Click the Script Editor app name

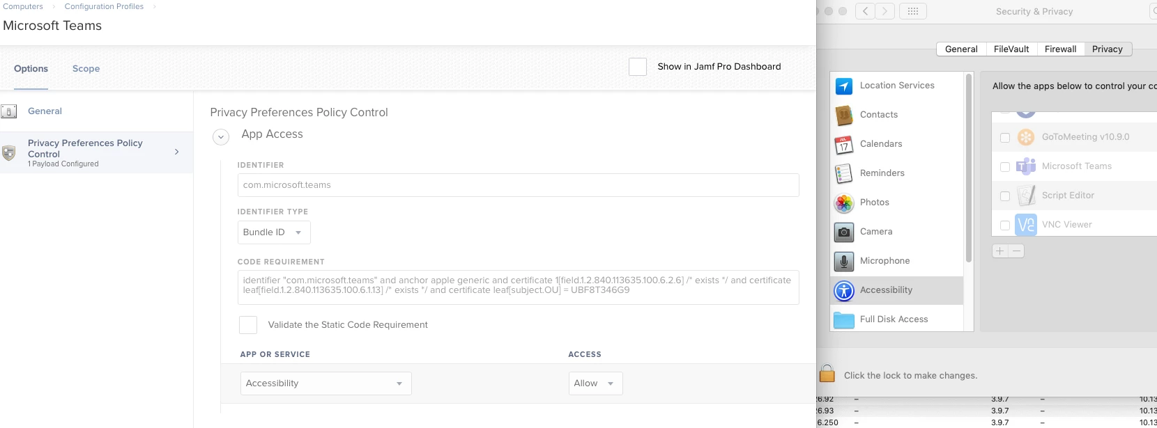tap(1068, 196)
